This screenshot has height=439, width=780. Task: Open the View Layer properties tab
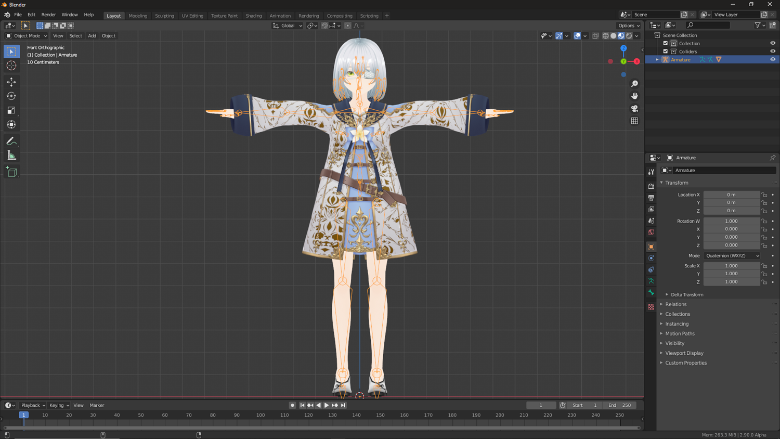(651, 209)
